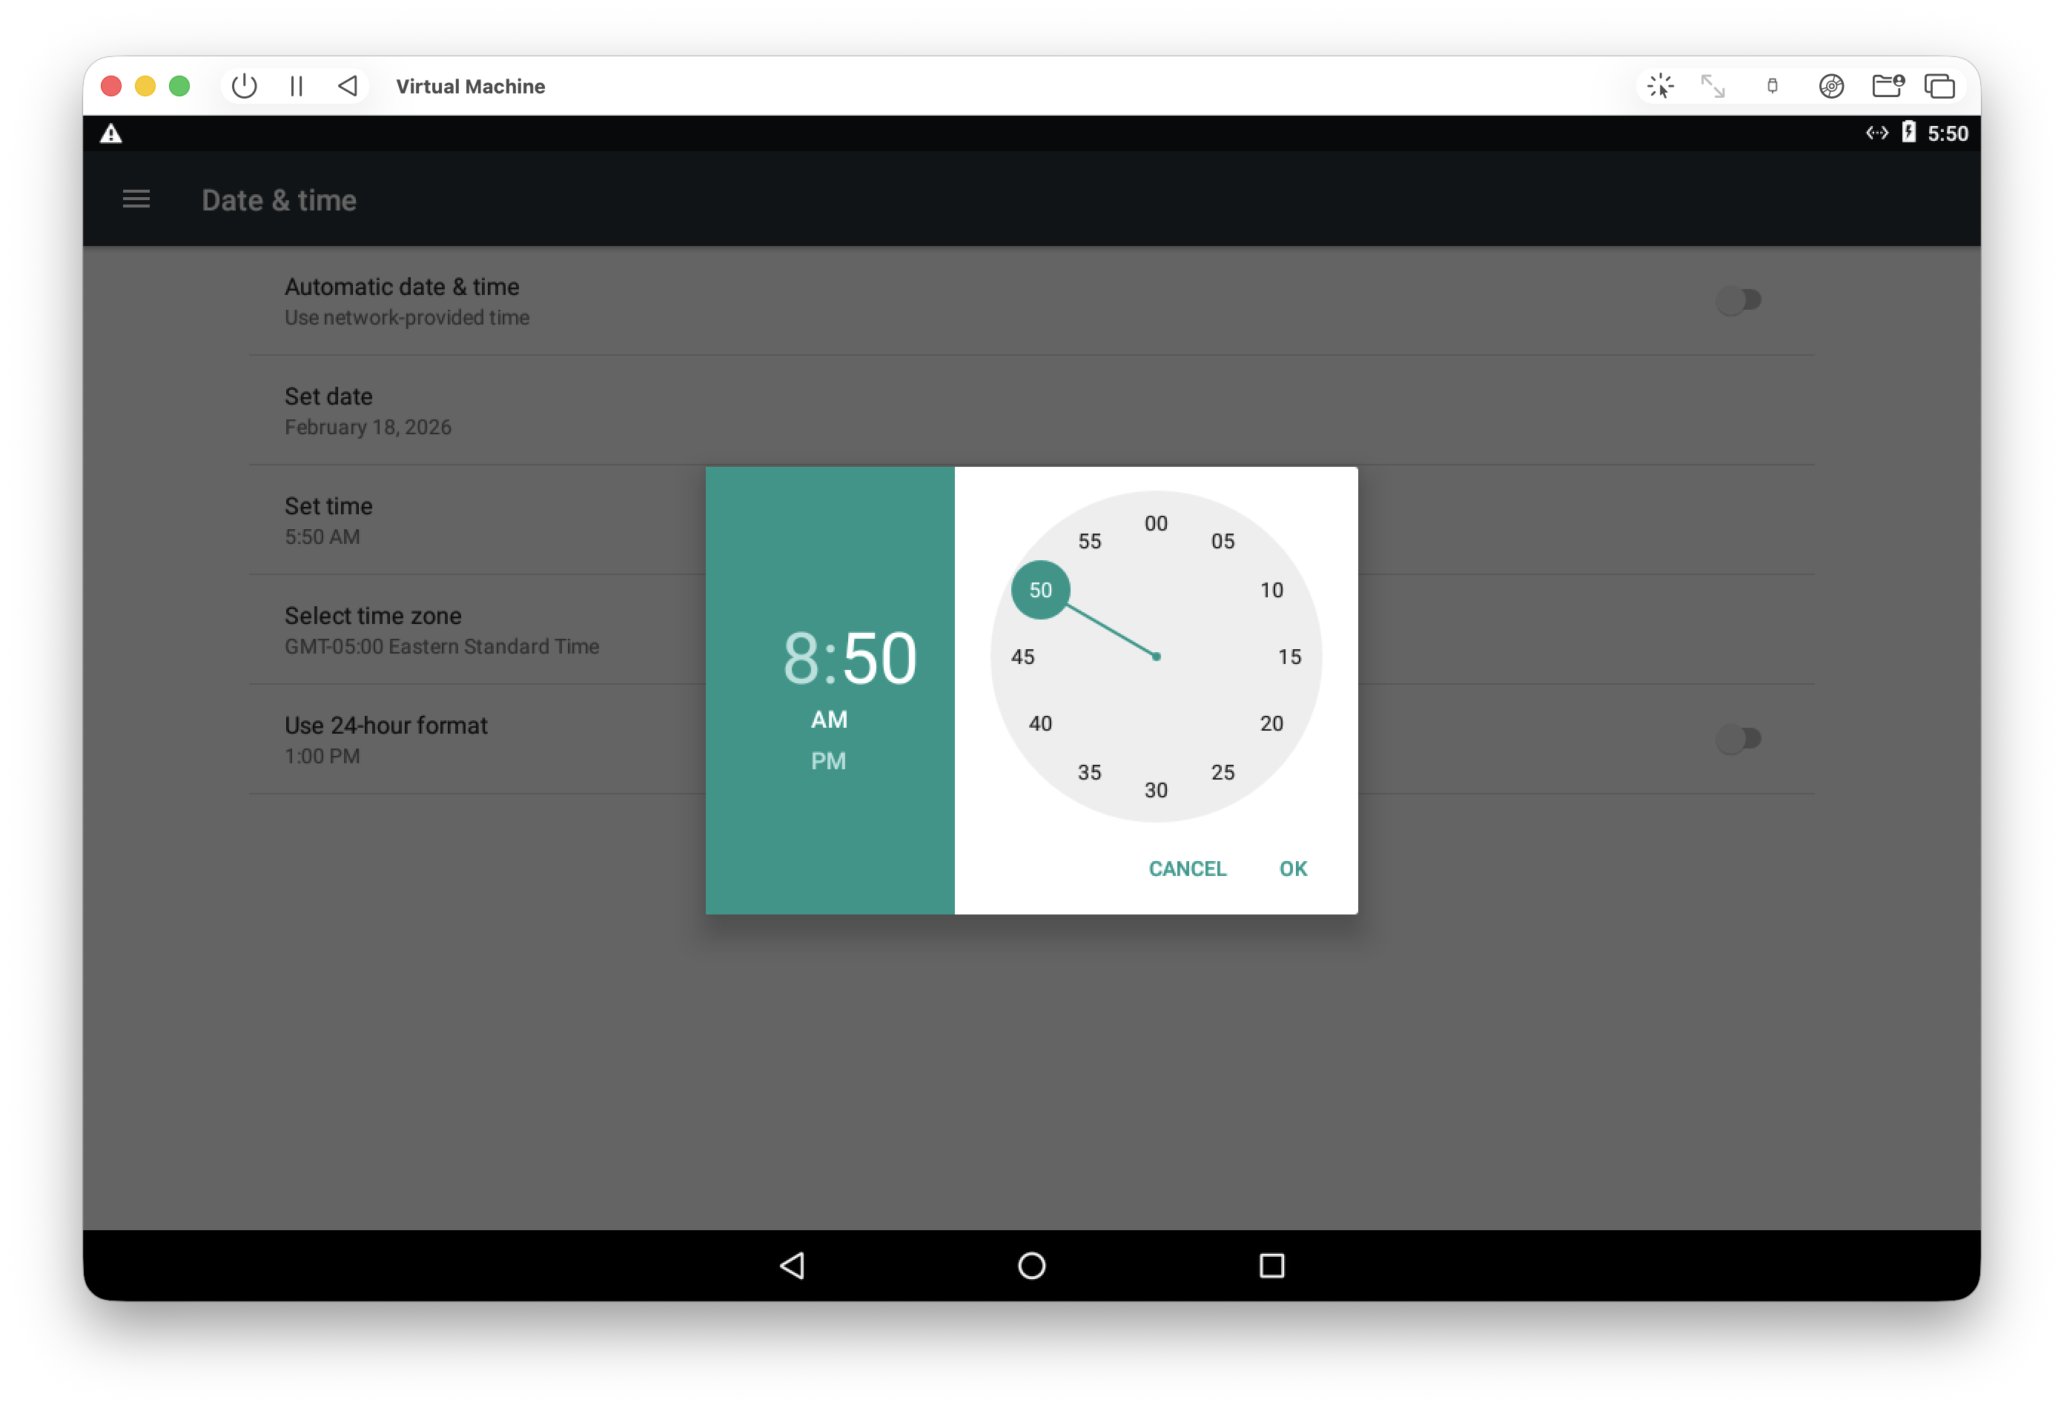
Task: Click the Automatic date & time label
Action: click(x=401, y=287)
